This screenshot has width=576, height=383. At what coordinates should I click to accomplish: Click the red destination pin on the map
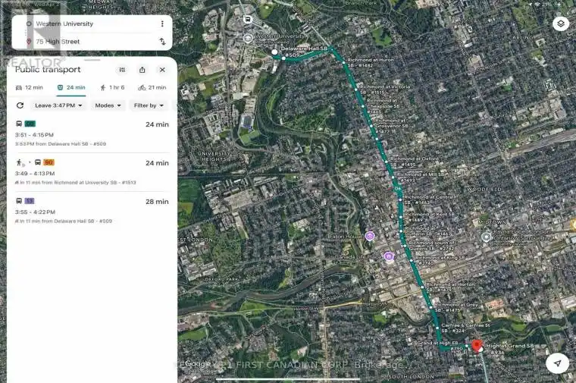coord(477,346)
